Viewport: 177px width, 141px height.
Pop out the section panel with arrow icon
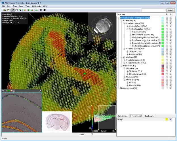[x=40, y=91]
